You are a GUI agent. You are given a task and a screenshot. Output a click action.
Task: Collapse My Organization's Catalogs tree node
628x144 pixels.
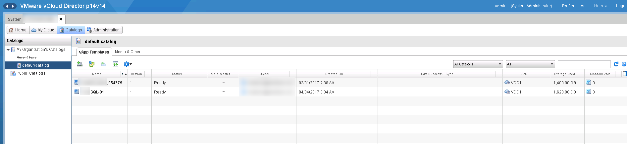coord(8,50)
